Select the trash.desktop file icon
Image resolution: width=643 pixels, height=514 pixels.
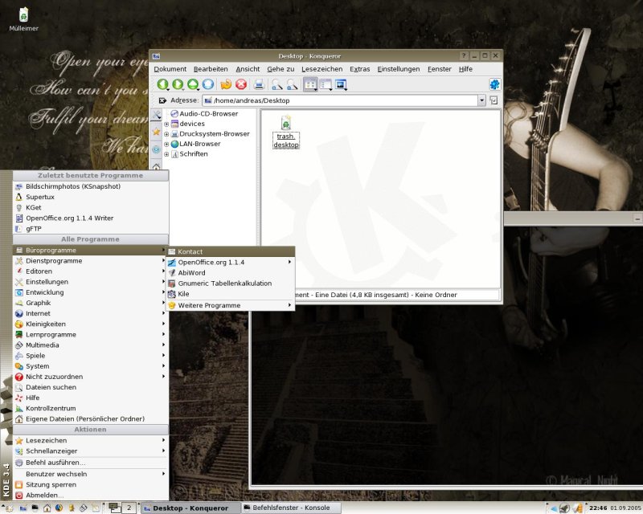tap(286, 132)
